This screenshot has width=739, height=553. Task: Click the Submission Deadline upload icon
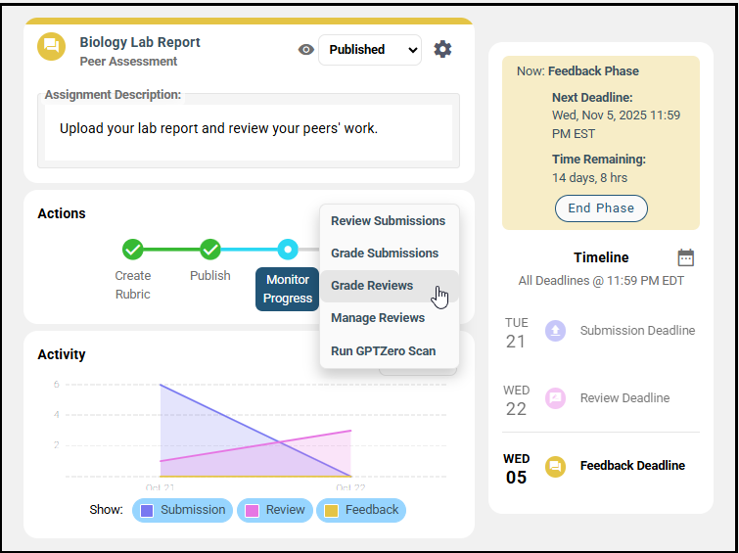[555, 331]
